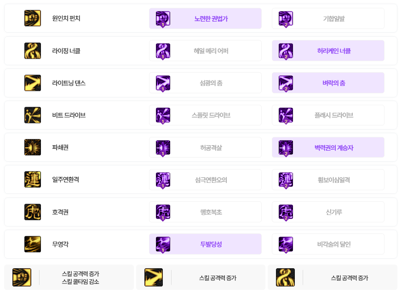Click the 비트 드라이브 skill icon

coord(33,115)
